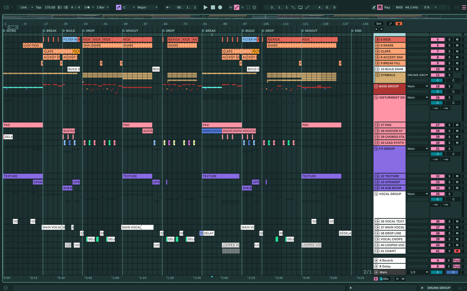
Task: Click the H arrangement height button
Action: pos(397,279)
